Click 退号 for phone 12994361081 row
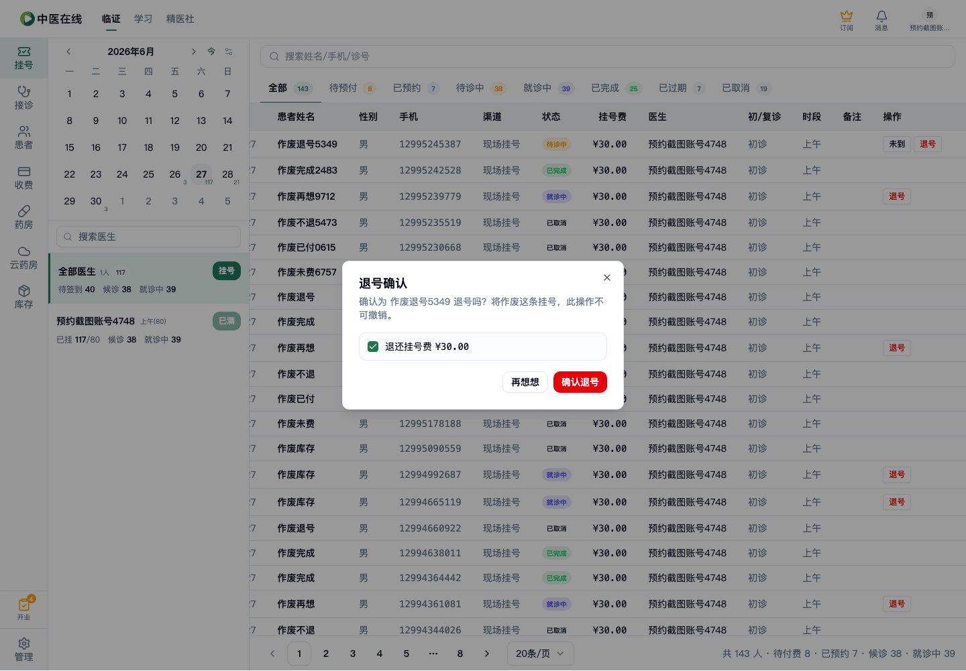The width and height of the screenshot is (966, 671). [x=897, y=604]
